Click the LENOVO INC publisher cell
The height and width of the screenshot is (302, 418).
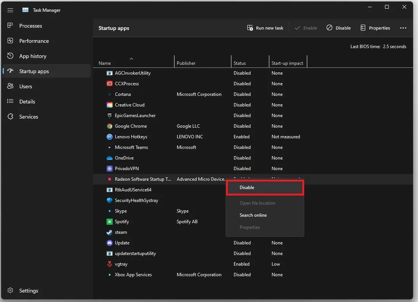(x=190, y=137)
